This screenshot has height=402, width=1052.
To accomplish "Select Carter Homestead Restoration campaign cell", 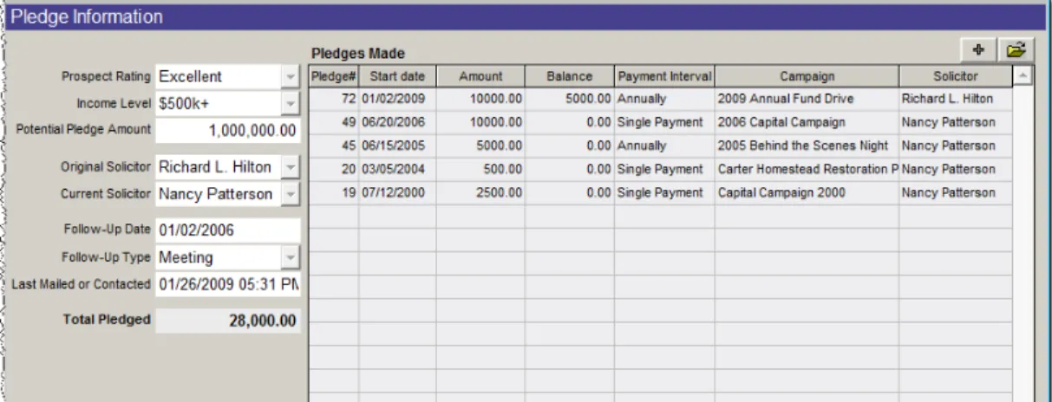I will (807, 169).
